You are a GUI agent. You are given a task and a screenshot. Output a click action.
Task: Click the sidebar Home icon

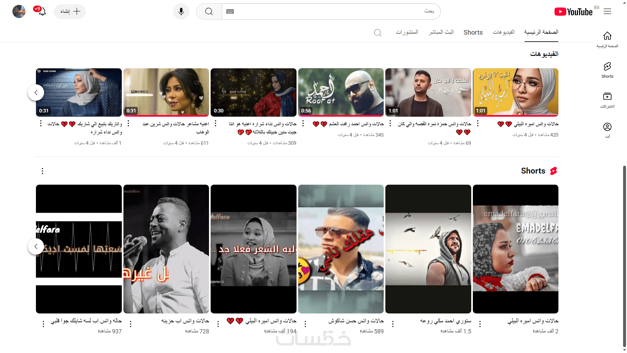click(x=607, y=39)
